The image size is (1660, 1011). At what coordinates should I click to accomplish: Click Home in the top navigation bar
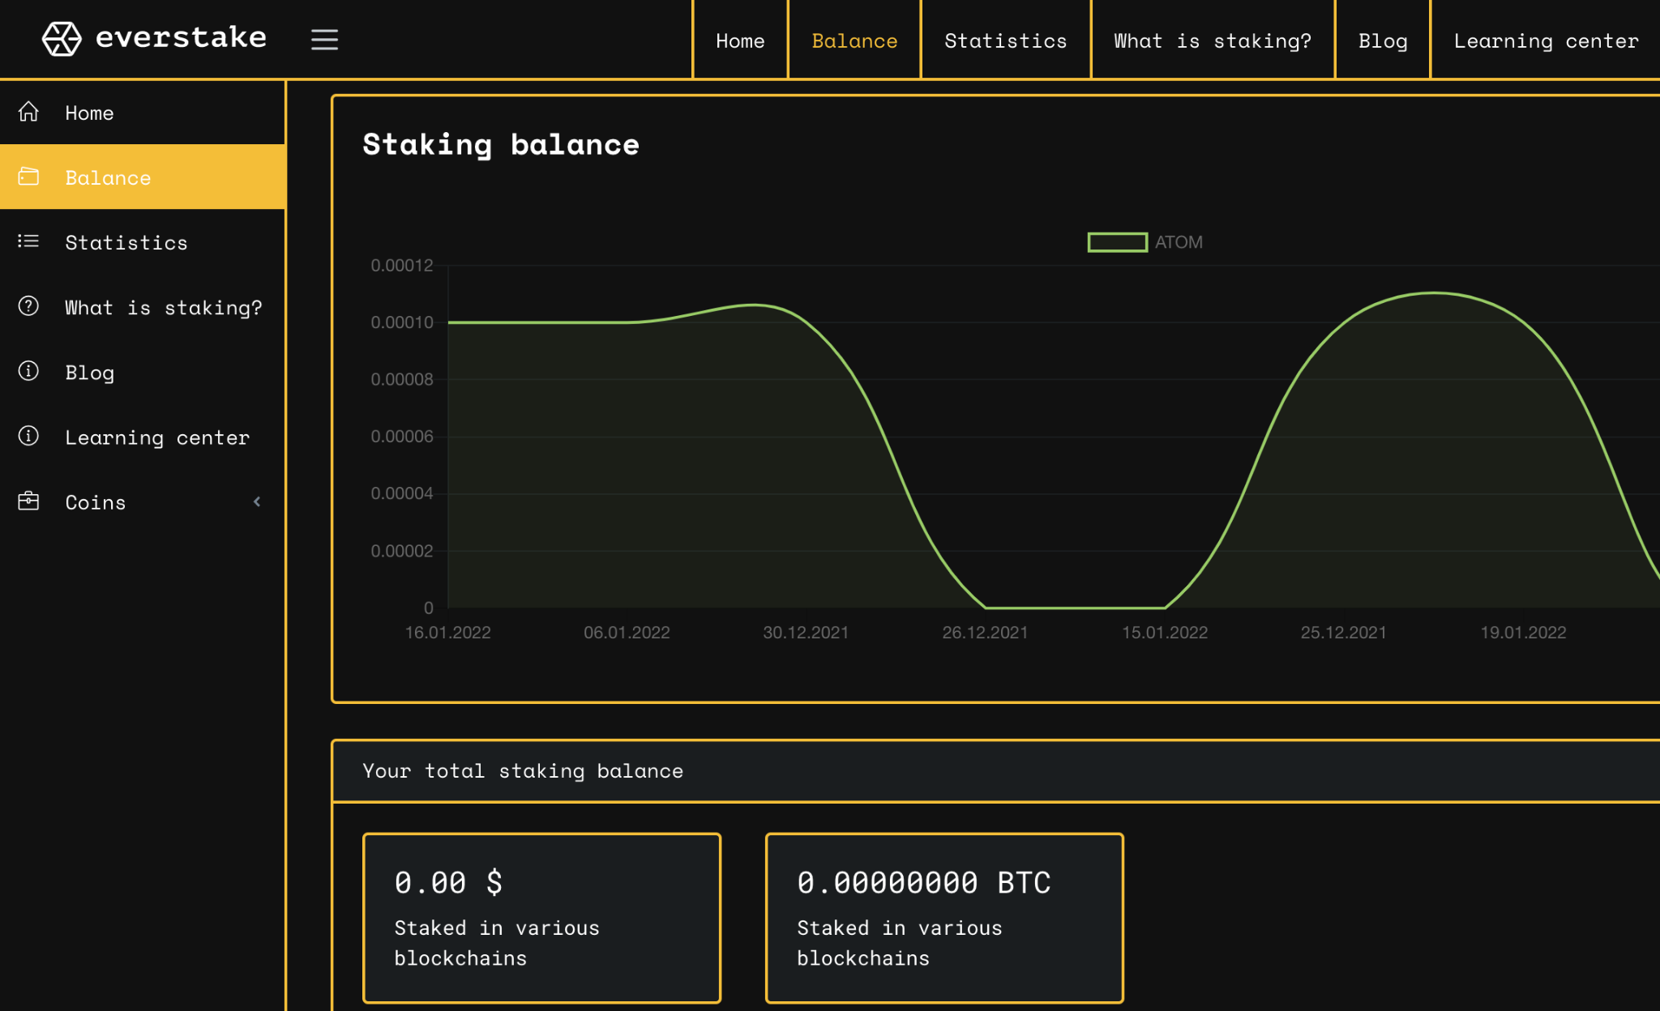click(739, 41)
